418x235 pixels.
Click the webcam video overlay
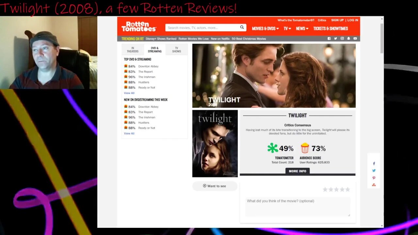click(49, 53)
